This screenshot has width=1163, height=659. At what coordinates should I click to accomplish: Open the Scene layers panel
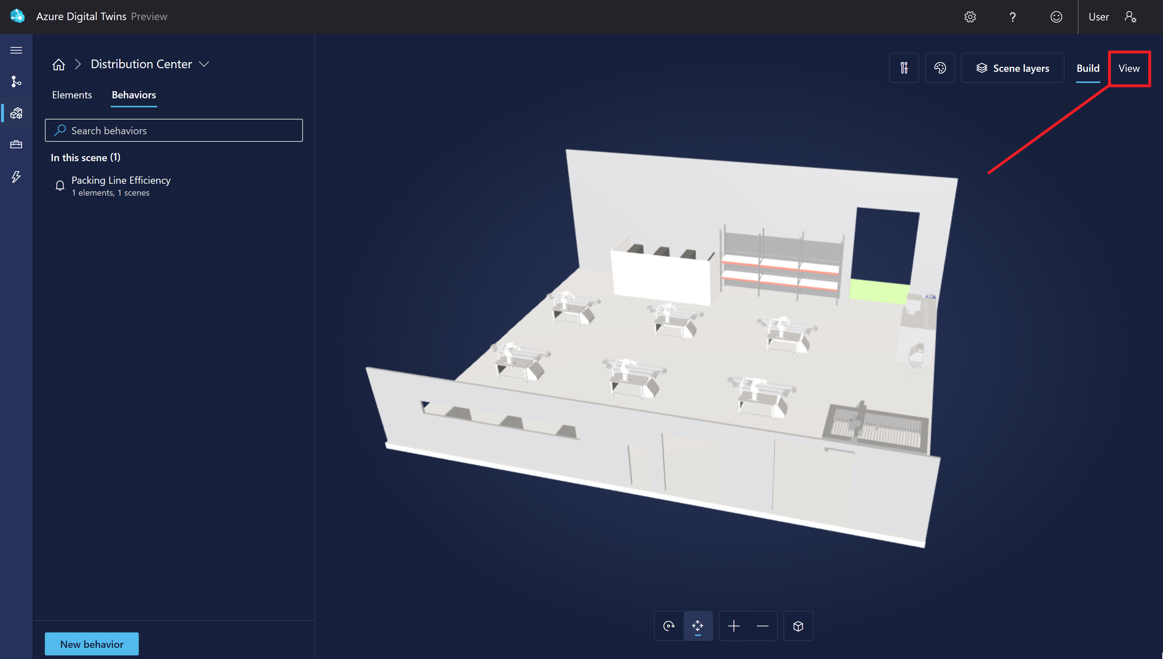click(1012, 68)
